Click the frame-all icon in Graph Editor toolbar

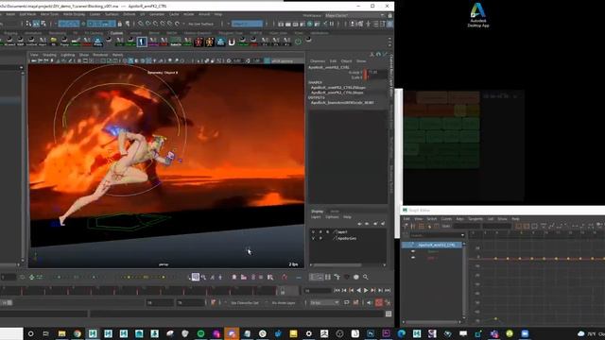[518, 226]
